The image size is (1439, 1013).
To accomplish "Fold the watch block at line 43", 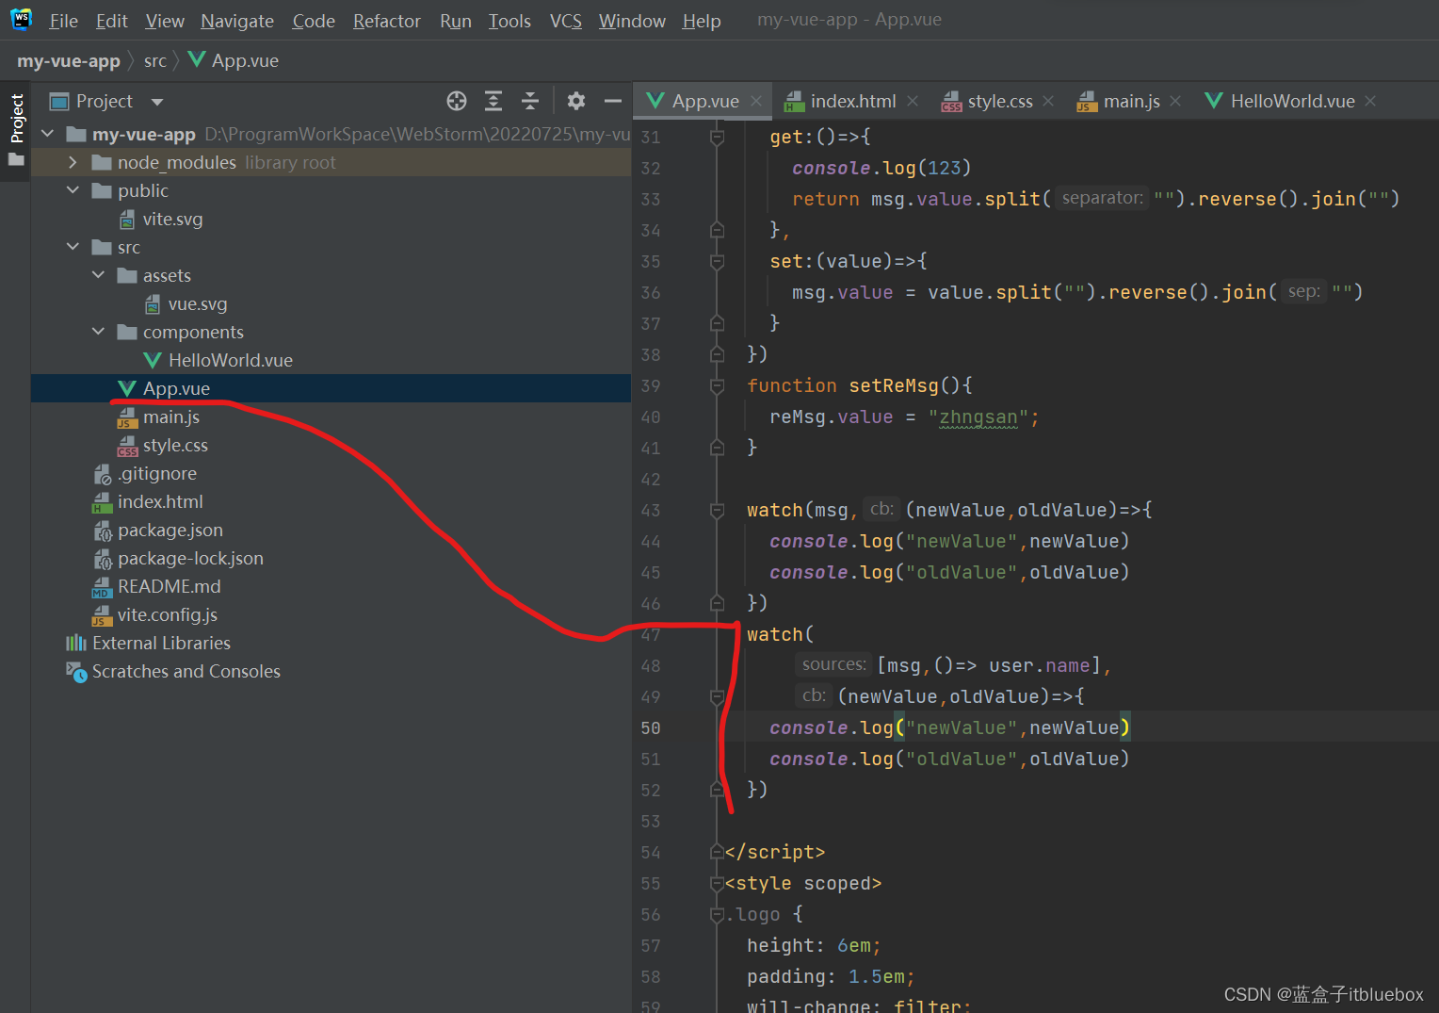I will click(717, 510).
